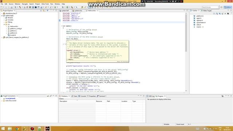Collapse the src folder
The image size is (233, 131).
click(4, 24)
